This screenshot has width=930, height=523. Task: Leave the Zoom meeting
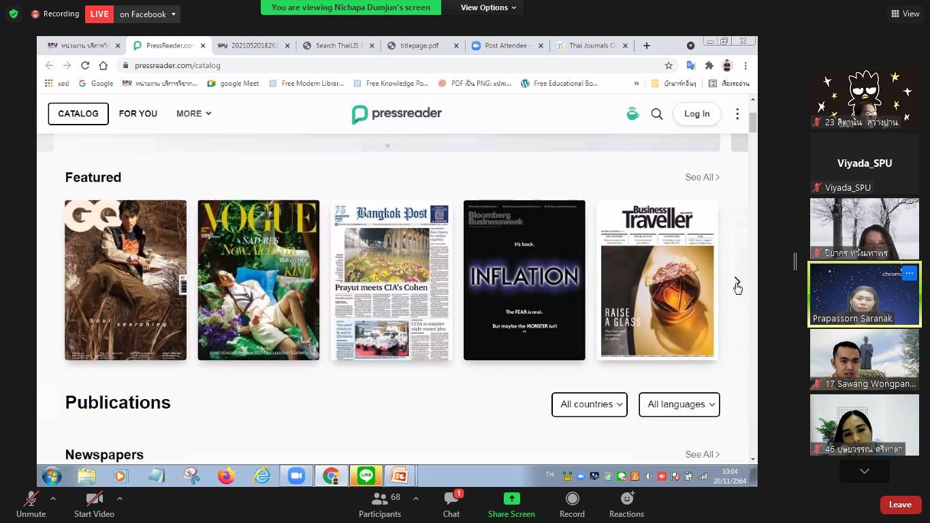click(x=900, y=505)
